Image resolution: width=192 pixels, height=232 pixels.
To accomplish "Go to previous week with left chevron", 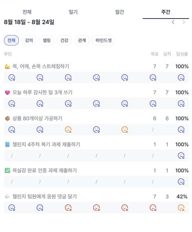I will [x=173, y=22].
